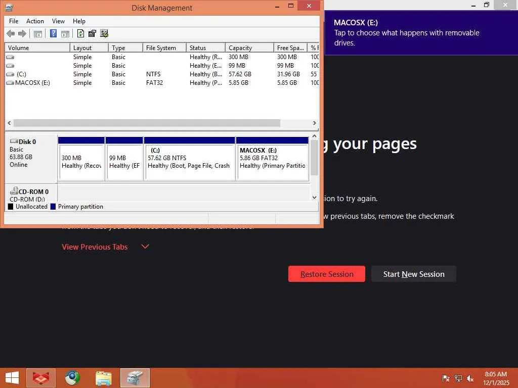Open File Explorer from the taskbar
This screenshot has height=388, width=518.
[104, 378]
